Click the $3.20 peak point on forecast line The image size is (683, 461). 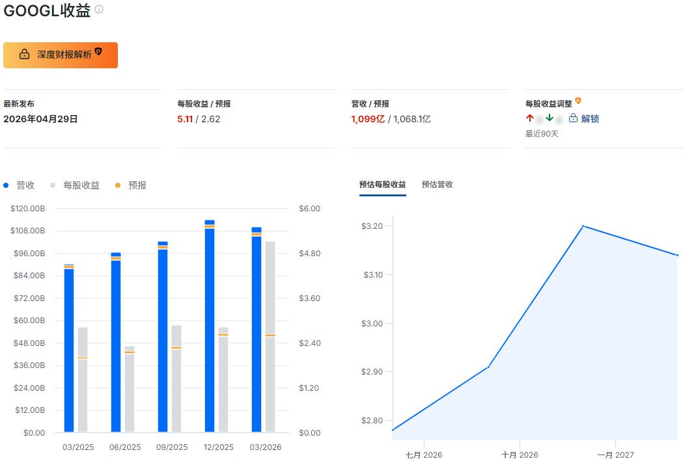pos(582,226)
